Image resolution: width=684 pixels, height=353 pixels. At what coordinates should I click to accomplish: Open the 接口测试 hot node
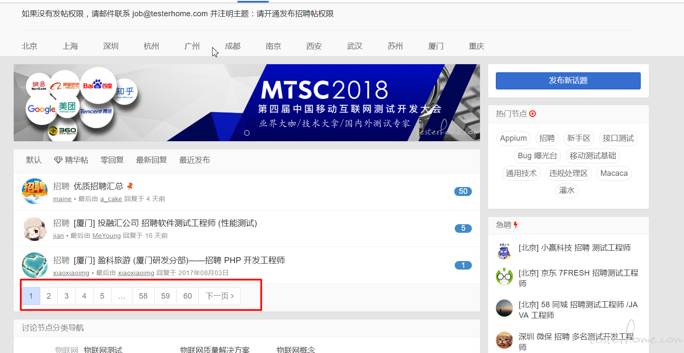[x=618, y=138]
